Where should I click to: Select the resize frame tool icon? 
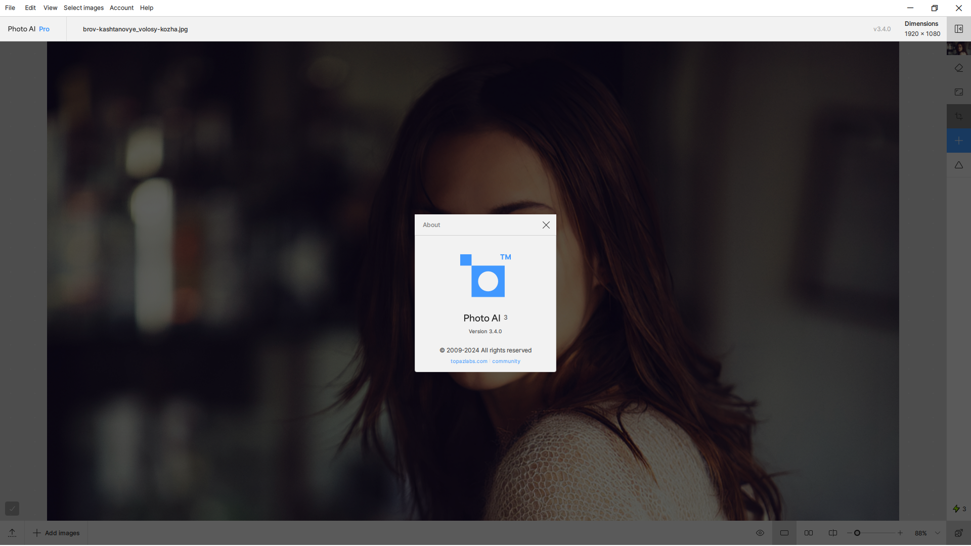pyautogui.click(x=958, y=92)
